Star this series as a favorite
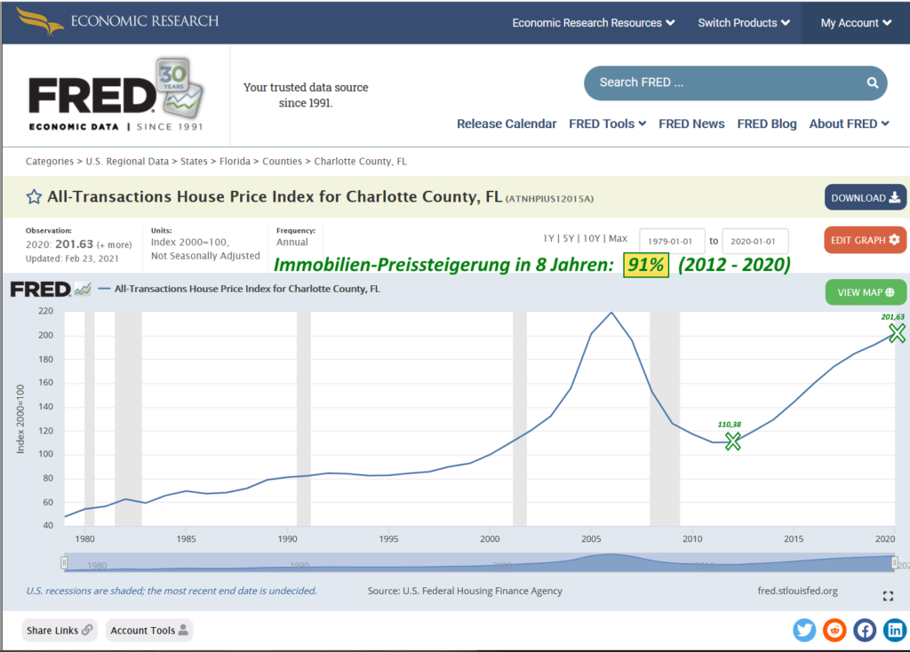Screen dimensions: 910x652 click(x=34, y=197)
